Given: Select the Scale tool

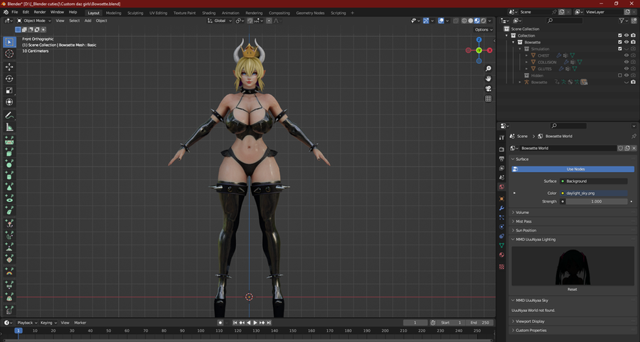Looking at the screenshot, I should (x=9, y=90).
